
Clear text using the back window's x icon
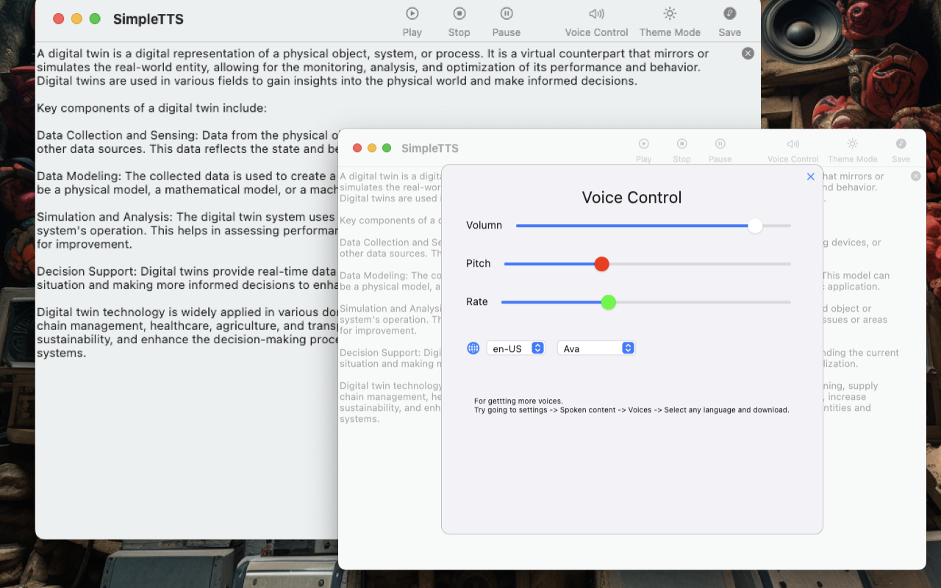(x=748, y=53)
